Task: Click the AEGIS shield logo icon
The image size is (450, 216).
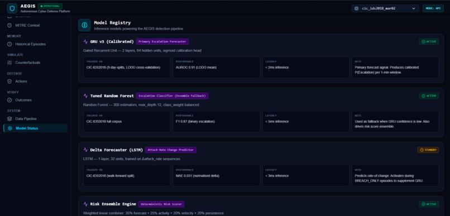Action: click(12, 8)
